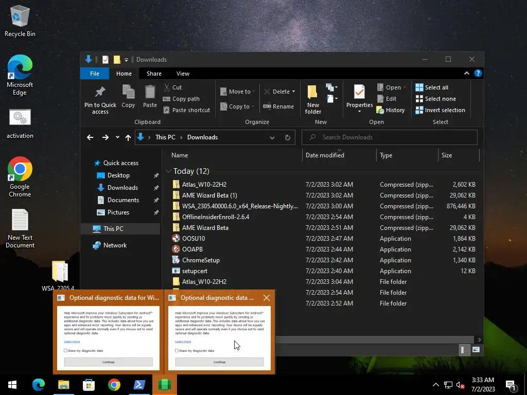Screen dimensions: 527x395
Task: Click the Rename button in Organize group
Action: click(x=278, y=106)
